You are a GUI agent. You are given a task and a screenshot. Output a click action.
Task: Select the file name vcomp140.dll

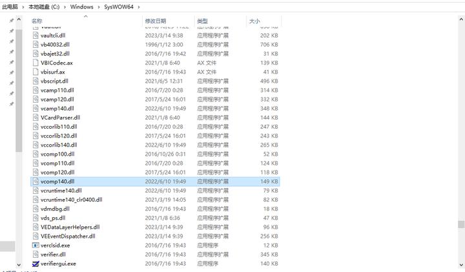point(57,182)
